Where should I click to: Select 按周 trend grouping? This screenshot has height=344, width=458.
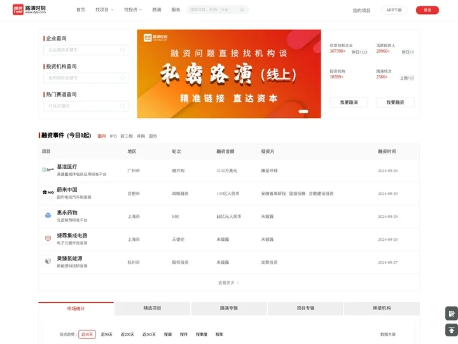point(168,334)
